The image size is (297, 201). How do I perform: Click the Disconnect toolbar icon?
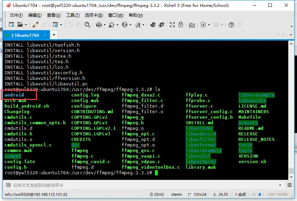click(x=44, y=25)
